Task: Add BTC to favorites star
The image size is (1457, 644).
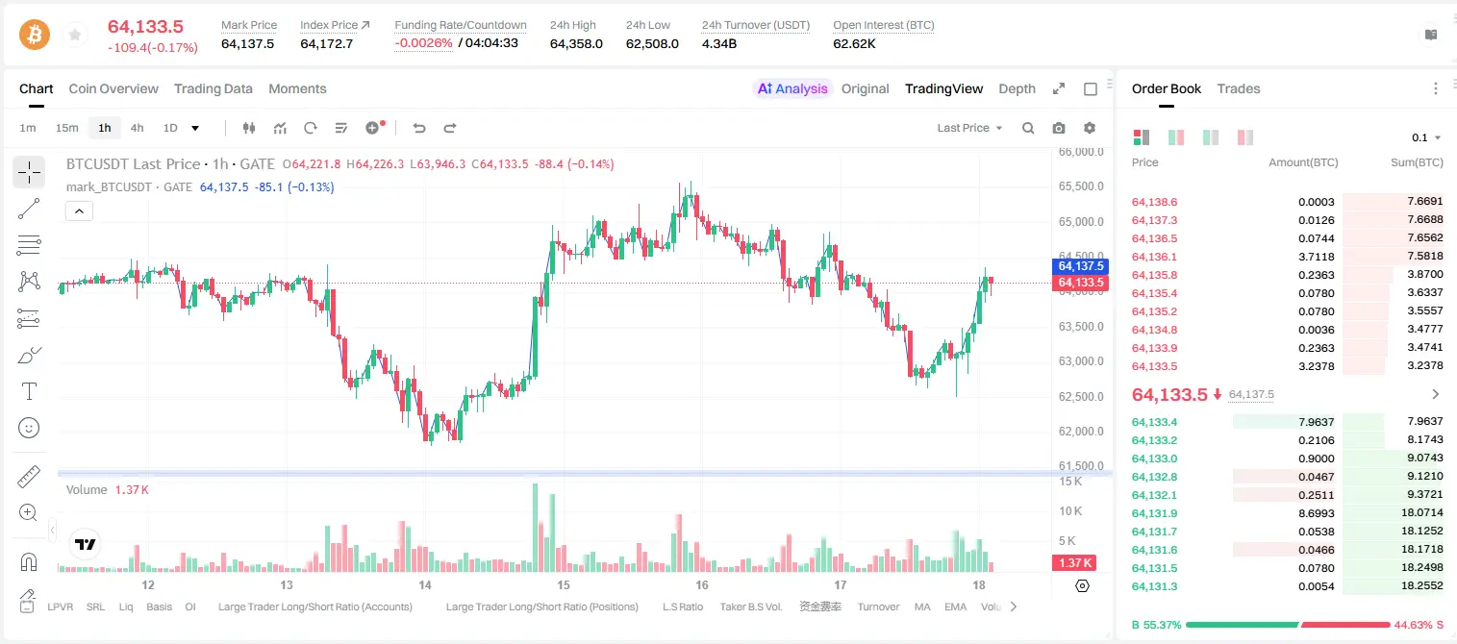Action: (x=74, y=36)
